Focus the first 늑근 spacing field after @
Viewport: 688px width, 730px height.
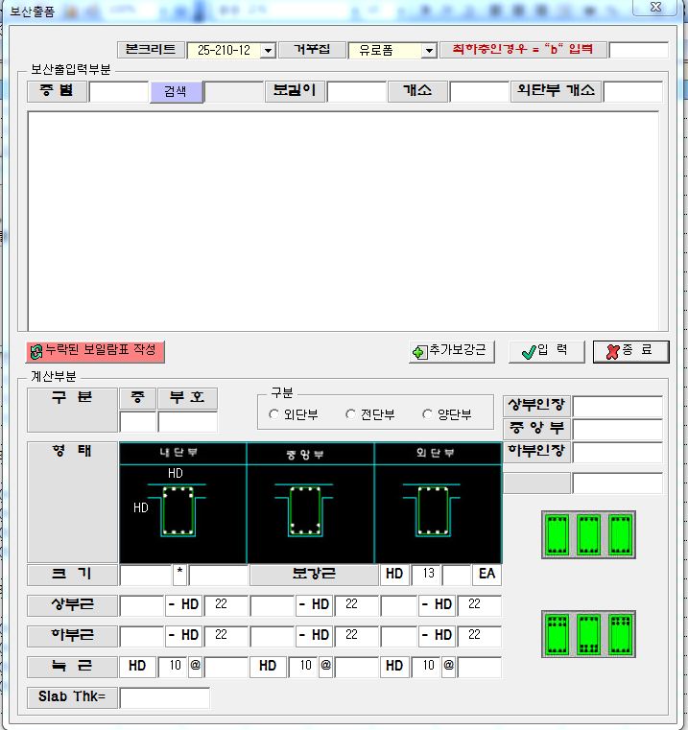tap(225, 667)
